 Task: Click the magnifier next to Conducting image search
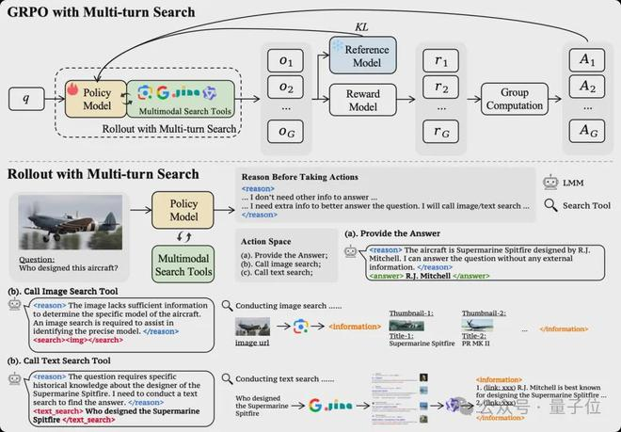pyautogui.click(x=228, y=306)
